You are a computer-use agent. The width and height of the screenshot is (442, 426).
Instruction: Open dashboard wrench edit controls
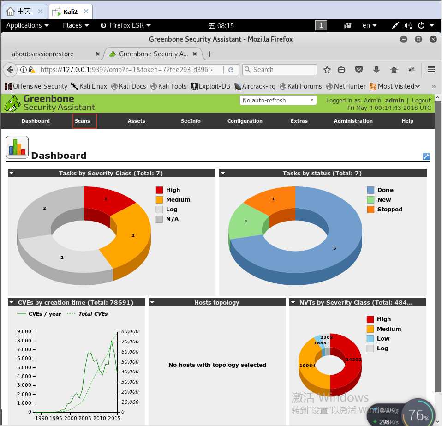pyautogui.click(x=426, y=156)
